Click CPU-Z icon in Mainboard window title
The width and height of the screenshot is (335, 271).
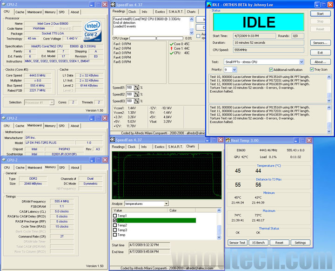(4, 118)
